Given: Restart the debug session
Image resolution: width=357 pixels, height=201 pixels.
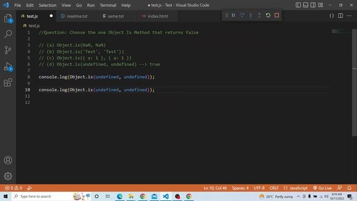Looking at the screenshot, I should click(x=268, y=15).
